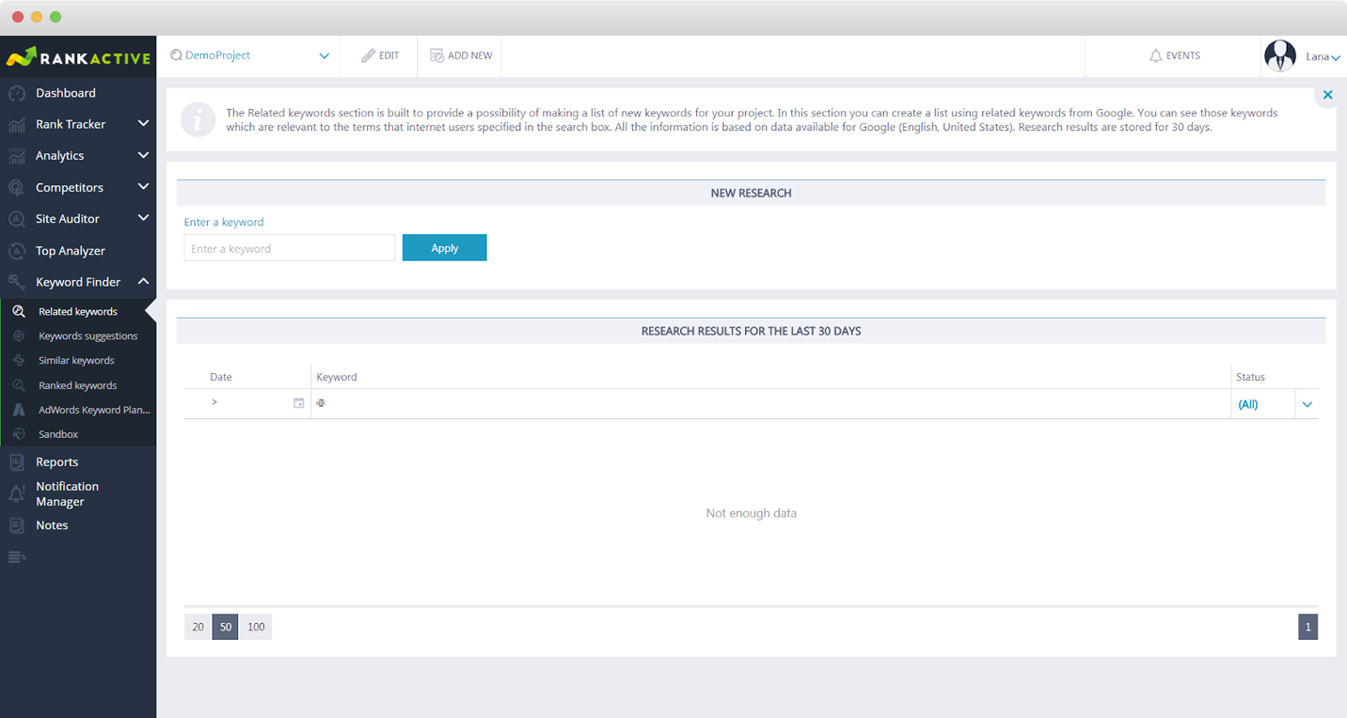This screenshot has height=718, width=1347.
Task: Open the DemoProject project dropdown
Action: click(249, 55)
